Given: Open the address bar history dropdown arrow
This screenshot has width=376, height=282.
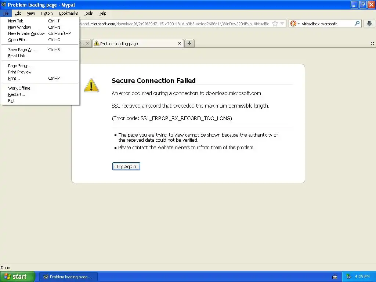Looking at the screenshot, I should pos(282,23).
